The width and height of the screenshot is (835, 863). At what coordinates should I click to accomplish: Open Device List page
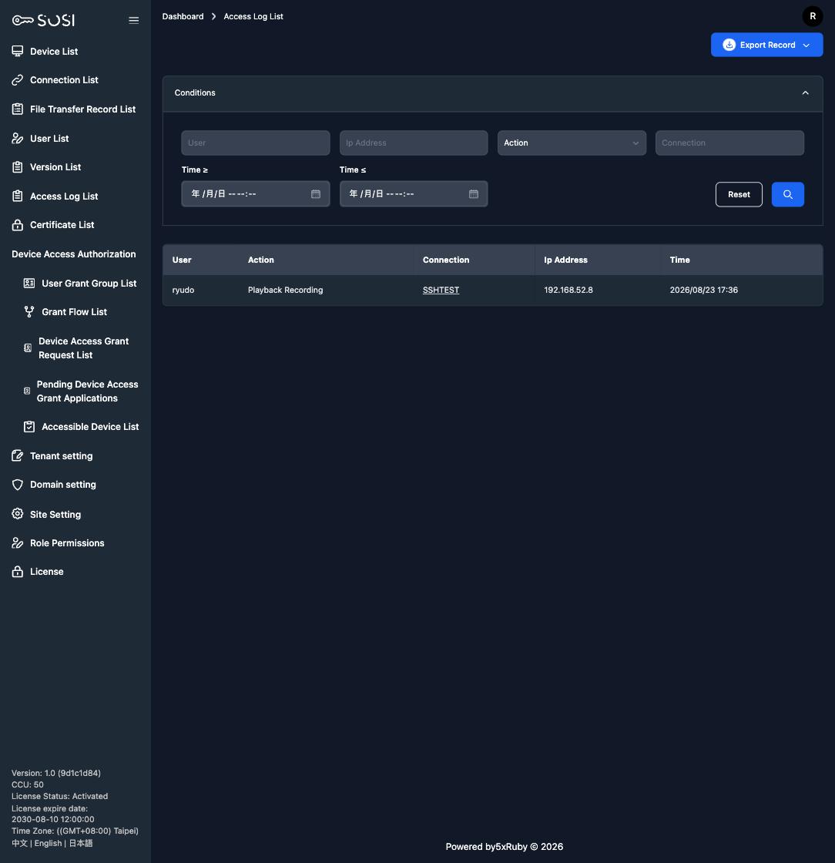[54, 51]
